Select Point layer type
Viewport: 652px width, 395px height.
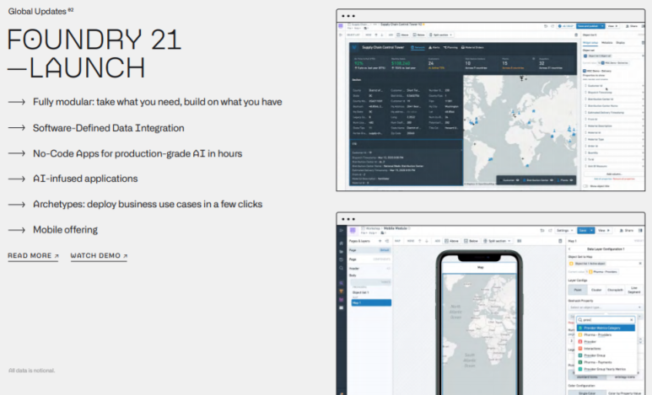tap(578, 290)
